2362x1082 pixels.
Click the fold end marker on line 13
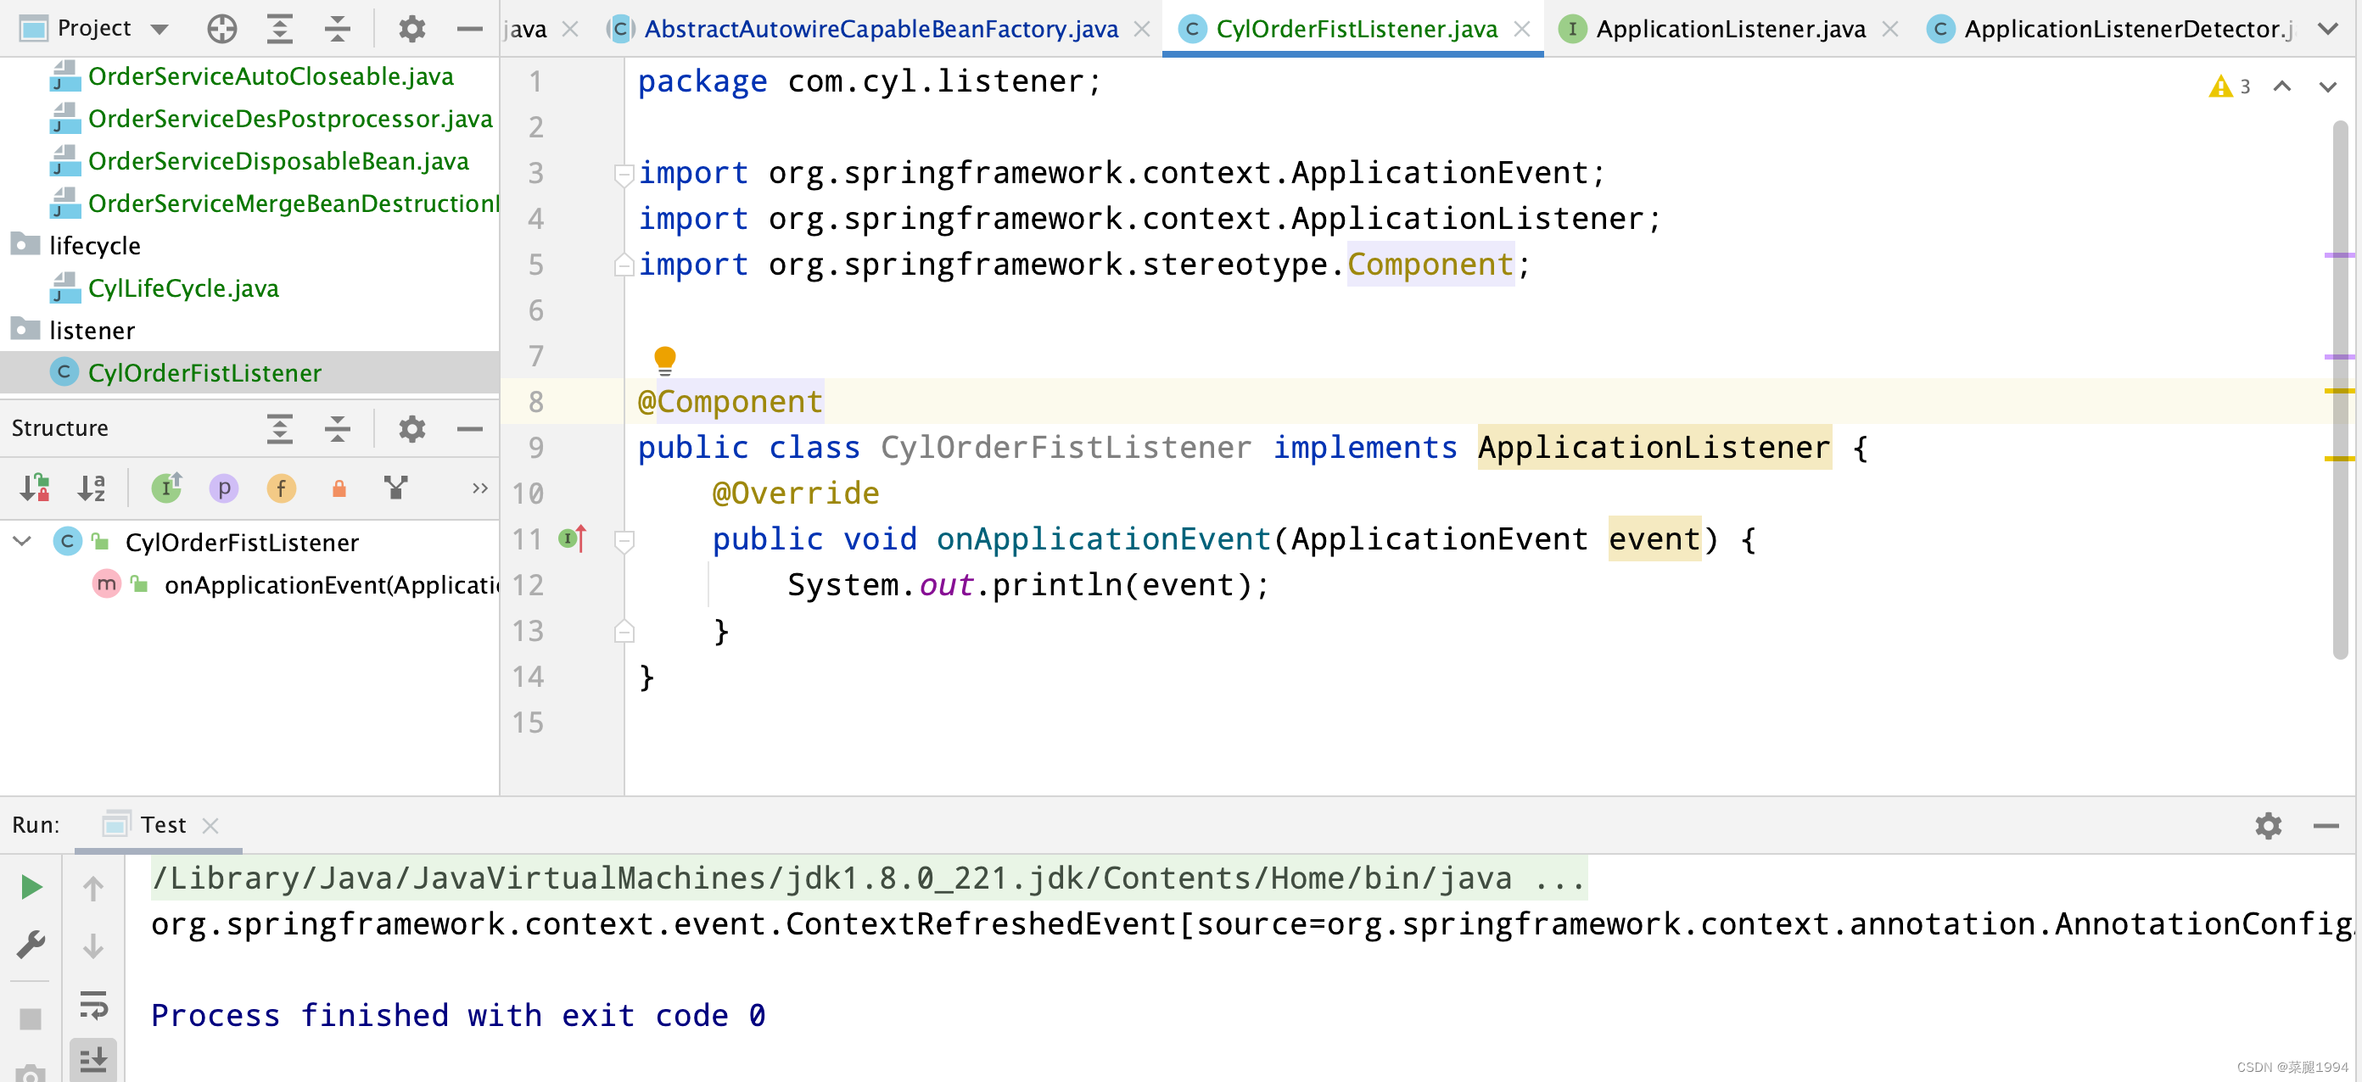click(624, 631)
